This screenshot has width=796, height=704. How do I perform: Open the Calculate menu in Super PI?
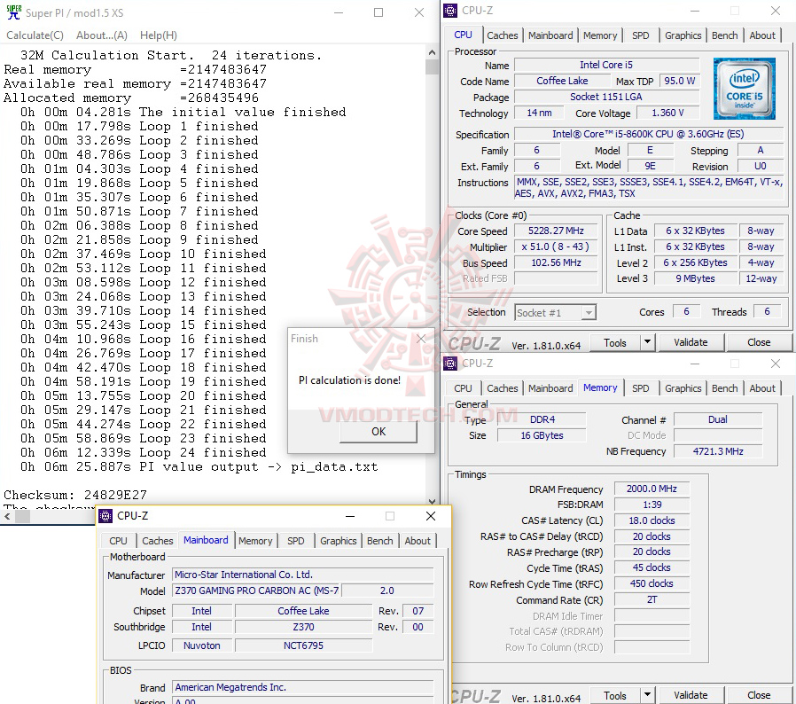click(35, 35)
